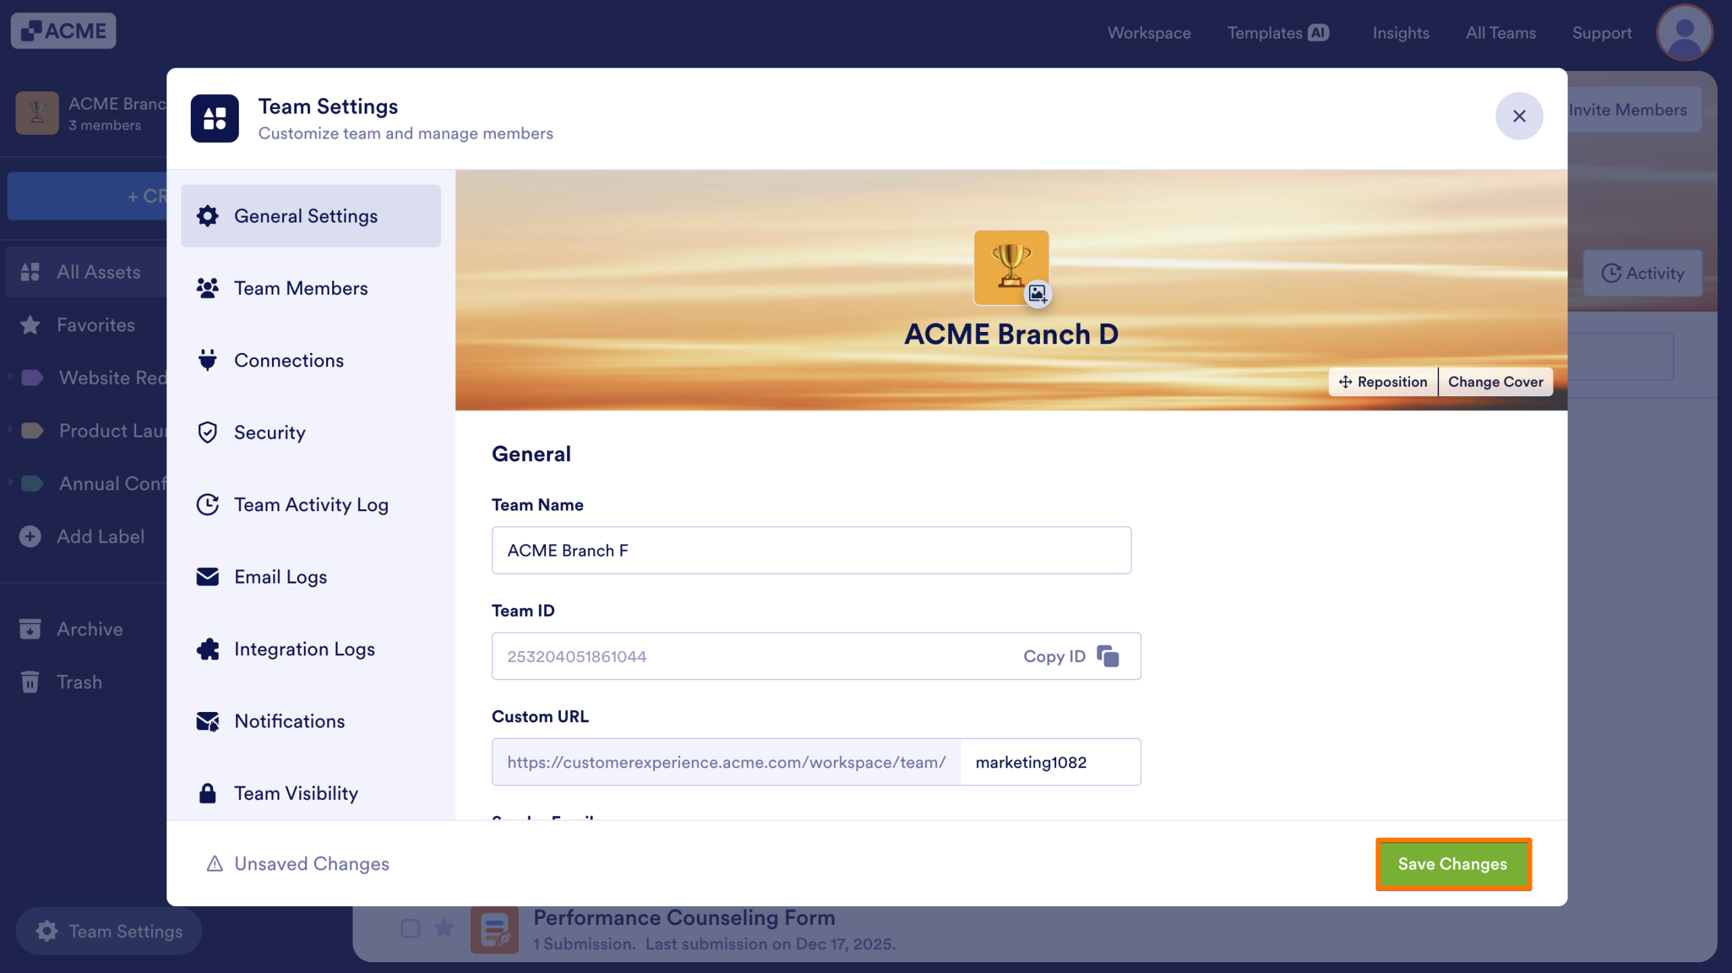Open the Team Activity Log tab
Screen dimensions: 1732x973
click(311, 504)
